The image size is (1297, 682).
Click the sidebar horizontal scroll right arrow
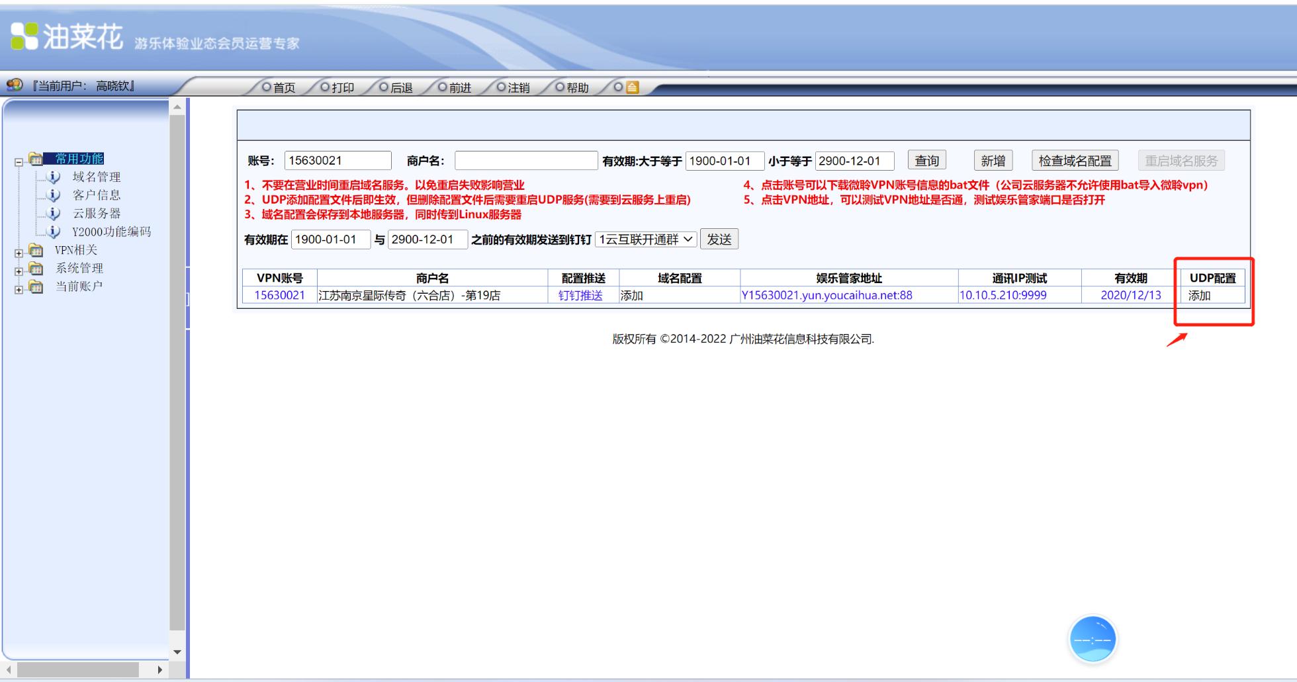tap(159, 669)
